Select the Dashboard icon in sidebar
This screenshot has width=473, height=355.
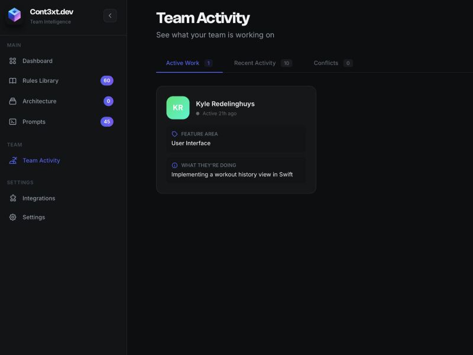point(12,60)
